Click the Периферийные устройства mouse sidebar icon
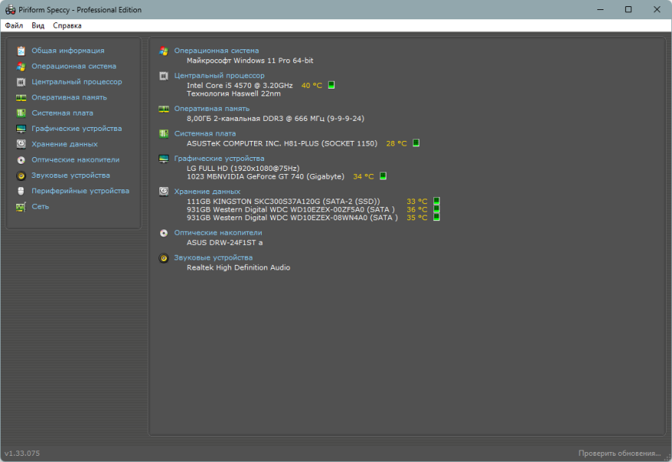 pos(21,191)
